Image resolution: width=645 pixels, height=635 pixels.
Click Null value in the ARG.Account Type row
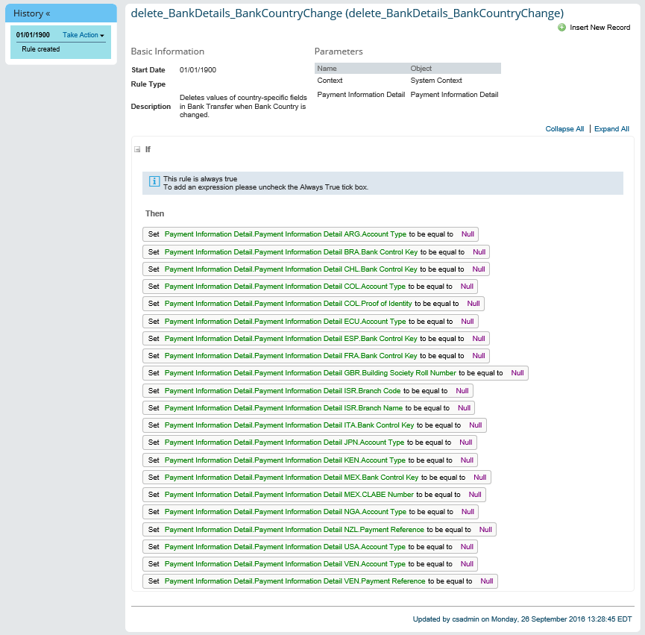click(468, 234)
